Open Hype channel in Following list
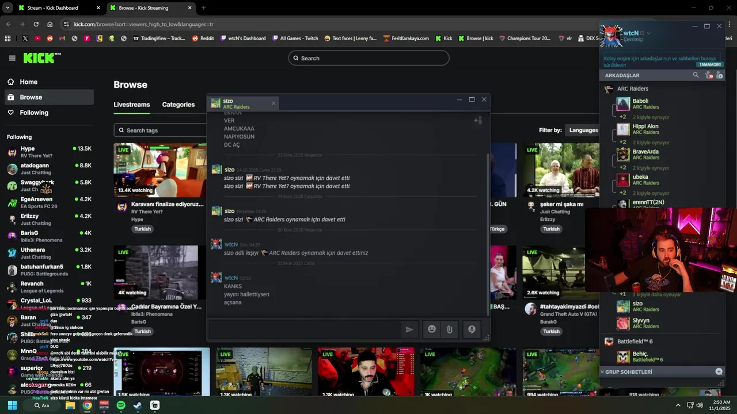 click(49, 152)
